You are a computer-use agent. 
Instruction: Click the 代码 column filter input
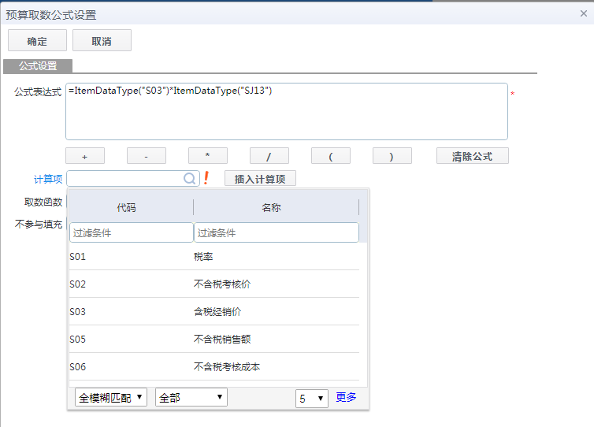pyautogui.click(x=131, y=232)
